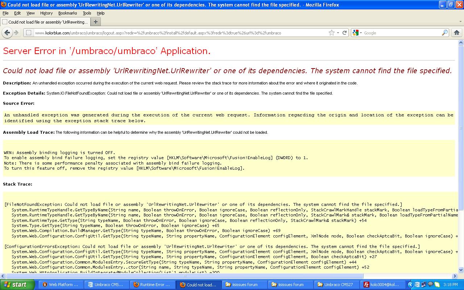Click the system clock showing 3:18 PM
This screenshot has width=464, height=290.
(450, 285)
